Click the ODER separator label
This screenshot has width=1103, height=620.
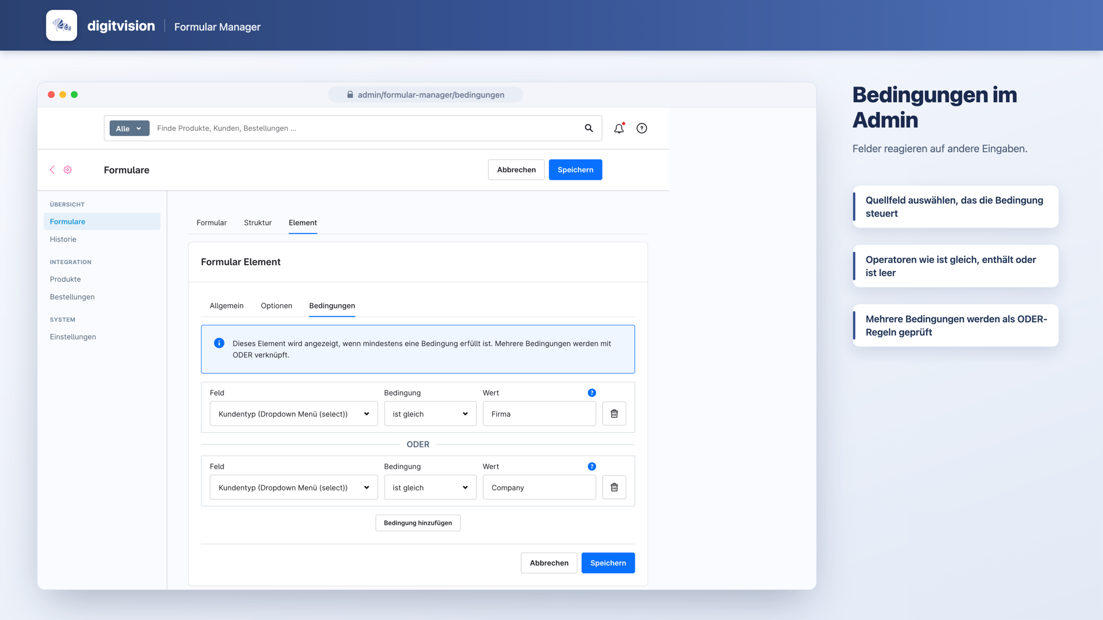(x=418, y=444)
